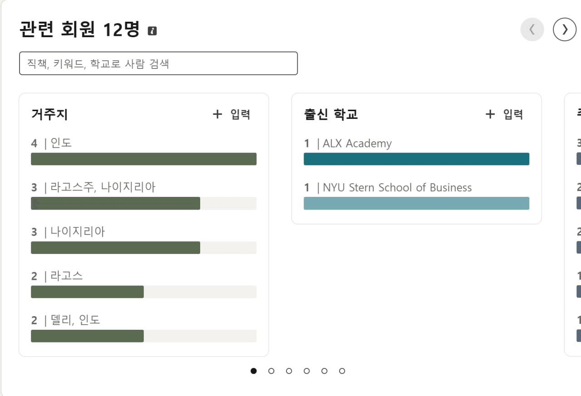Click the info icon beside 관련 회원 12명
581x396 pixels.
tap(153, 31)
